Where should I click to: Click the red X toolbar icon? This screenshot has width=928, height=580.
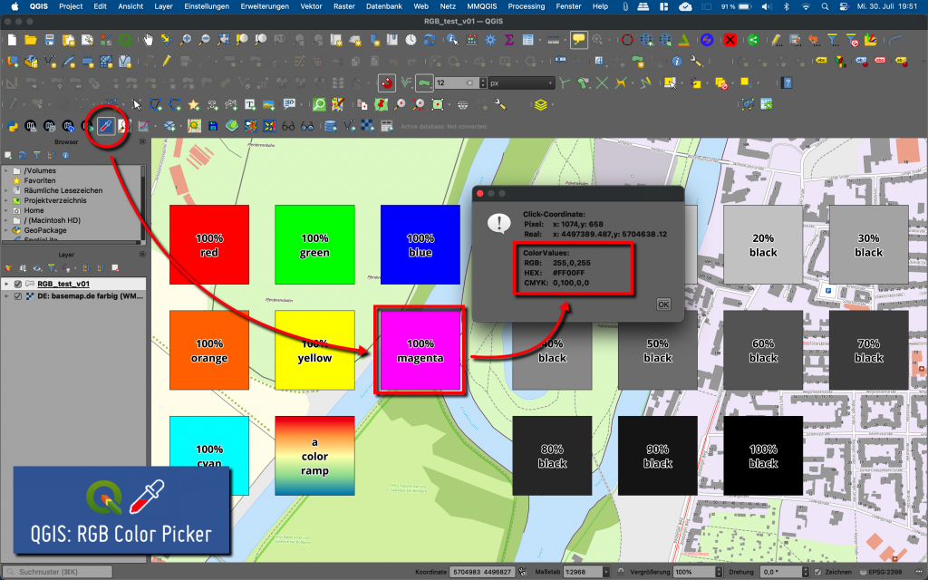coord(730,40)
